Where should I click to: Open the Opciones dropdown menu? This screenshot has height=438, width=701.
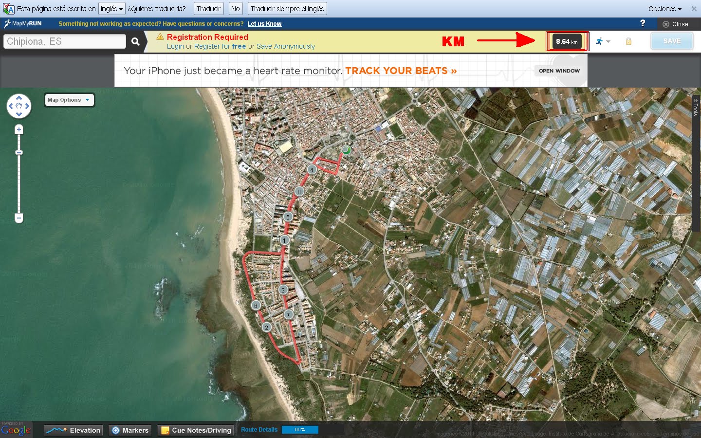(x=664, y=9)
